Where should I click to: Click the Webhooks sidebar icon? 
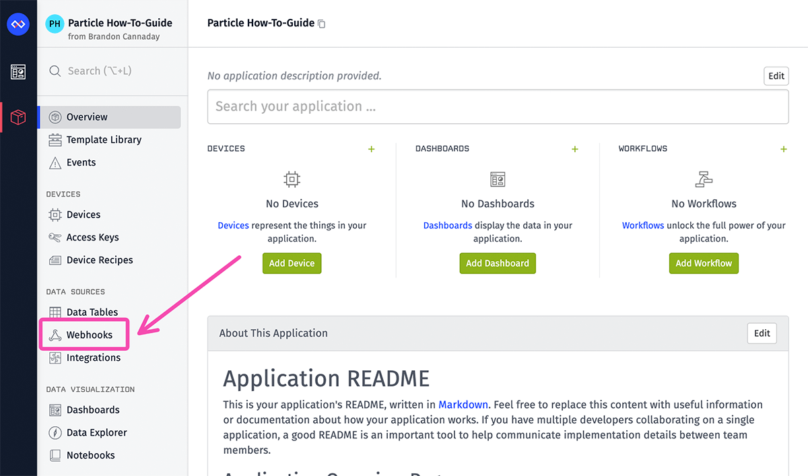click(x=55, y=335)
